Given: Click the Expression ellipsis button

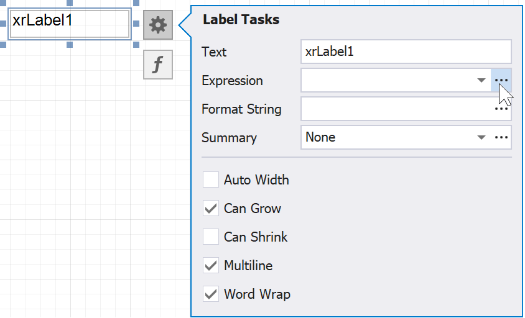Looking at the screenshot, I should pyautogui.click(x=501, y=81).
